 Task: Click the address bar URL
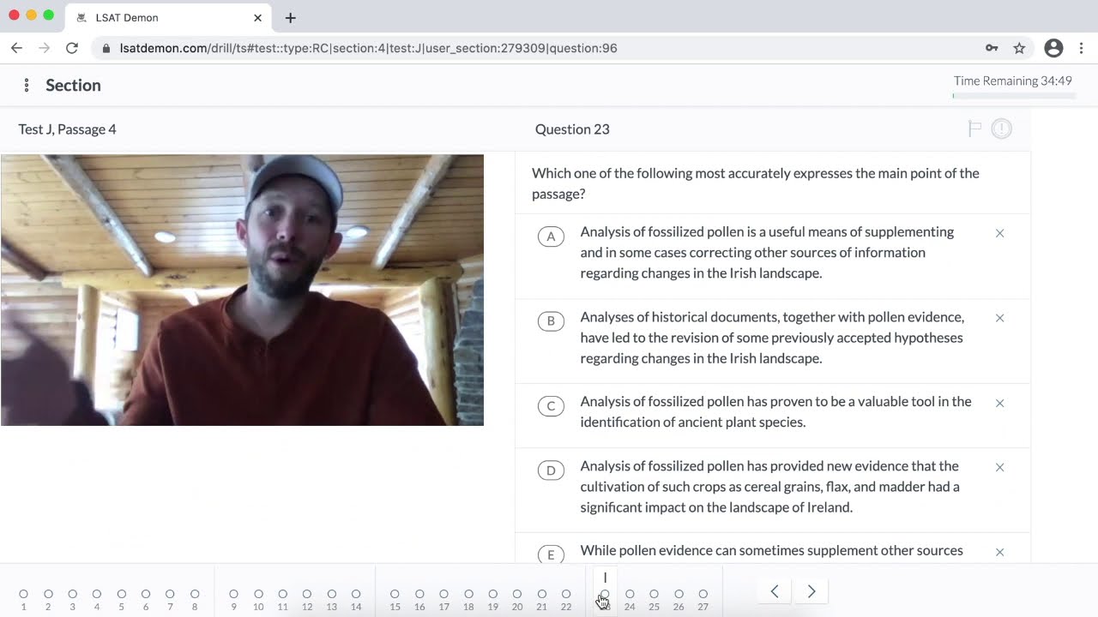tap(369, 48)
